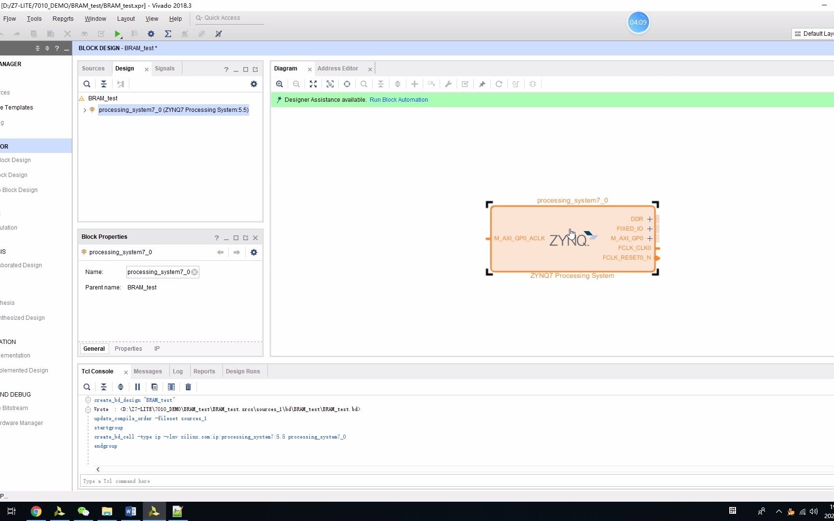Image resolution: width=834 pixels, height=521 pixels.
Task: Click Implemented Design in Flow Navigator
Action: (x=24, y=370)
